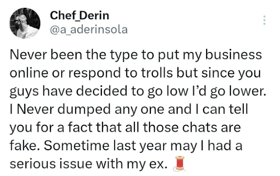Click the word 'serious' on the last line
This screenshot has height=176, width=280.
click(x=33, y=164)
